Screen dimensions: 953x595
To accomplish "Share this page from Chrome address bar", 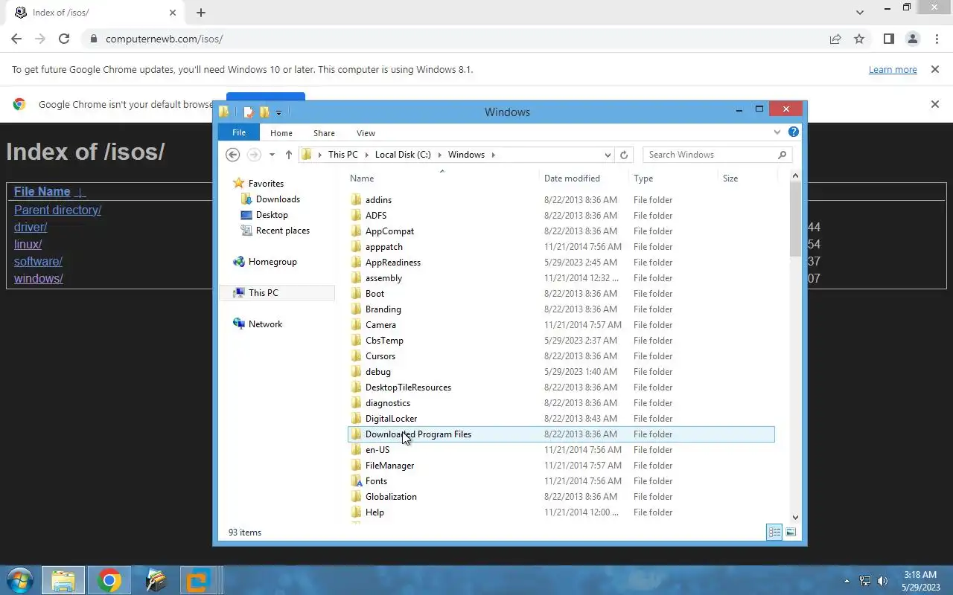I will coord(835,39).
